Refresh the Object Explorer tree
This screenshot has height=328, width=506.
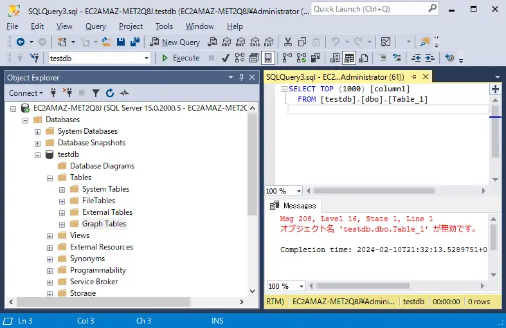pyautogui.click(x=110, y=93)
